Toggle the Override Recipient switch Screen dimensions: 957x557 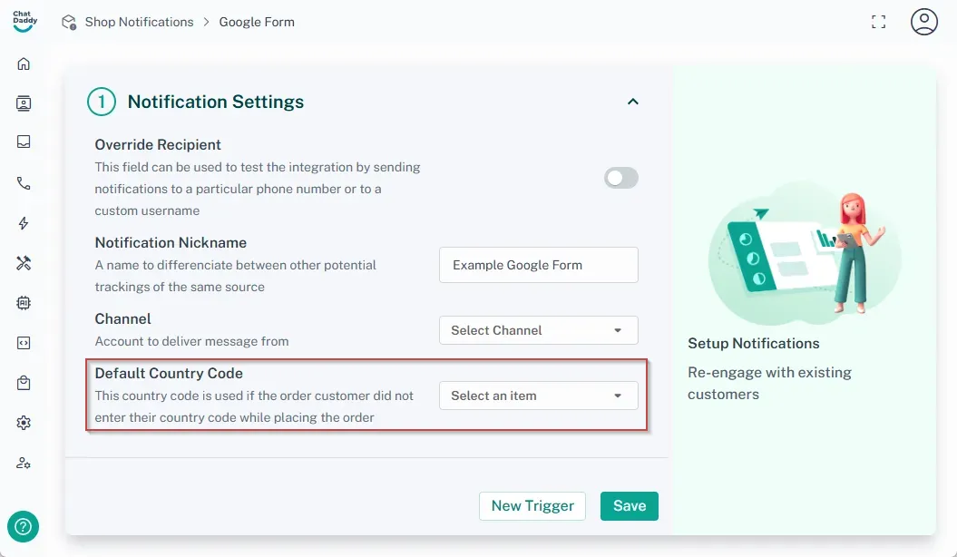click(621, 178)
